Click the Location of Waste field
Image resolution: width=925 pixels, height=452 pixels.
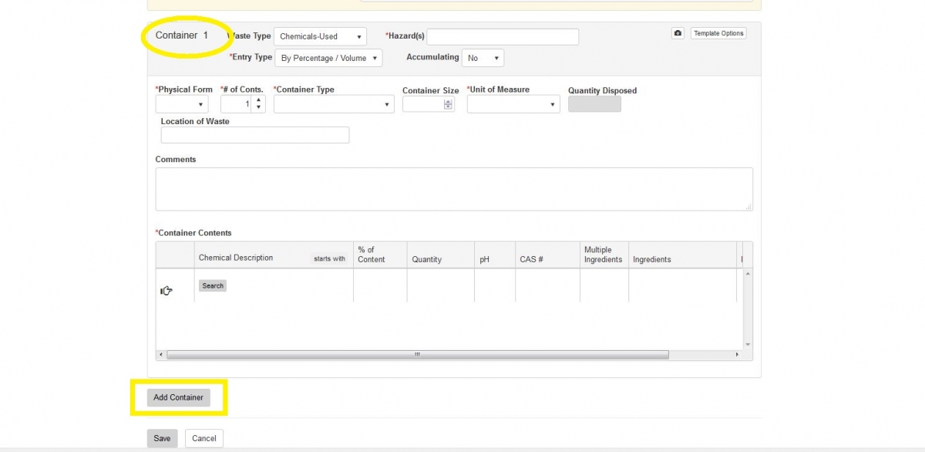click(254, 134)
